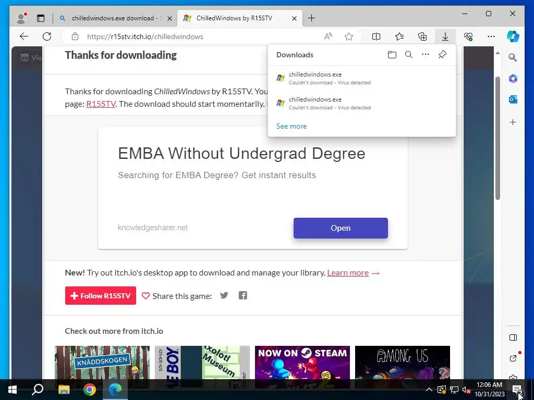View site information lock icon
The image size is (534, 400).
[75, 36]
